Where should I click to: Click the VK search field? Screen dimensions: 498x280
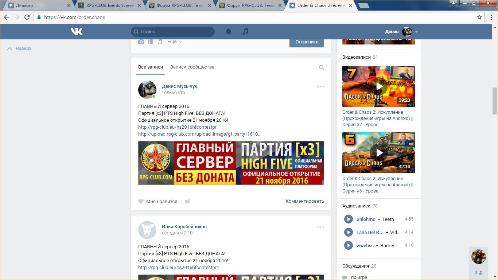coord(173,32)
